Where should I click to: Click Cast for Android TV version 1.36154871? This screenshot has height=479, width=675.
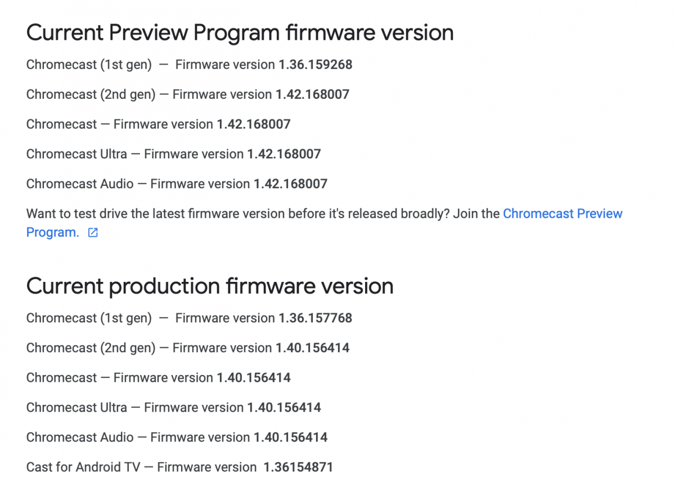point(298,467)
